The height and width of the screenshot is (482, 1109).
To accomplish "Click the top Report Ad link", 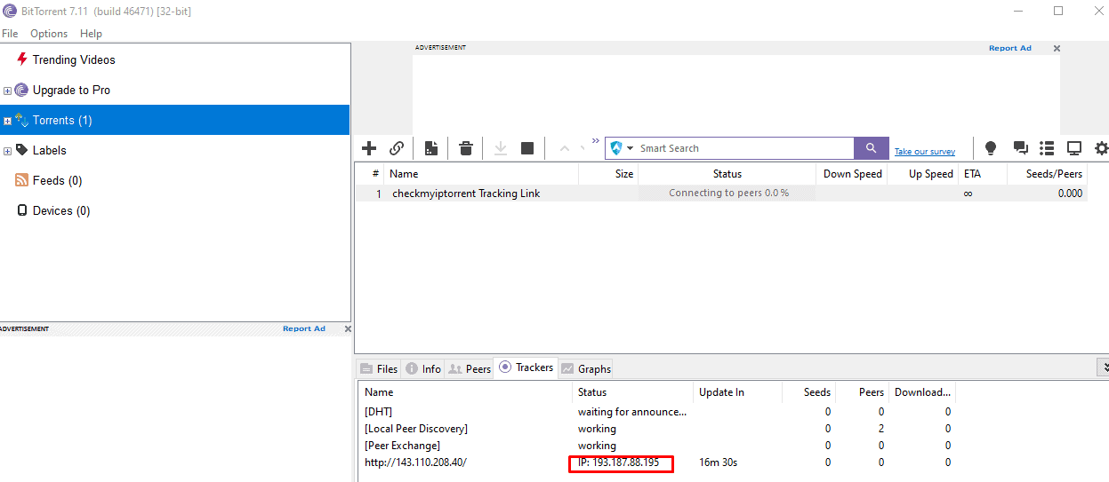I will click(x=1009, y=48).
